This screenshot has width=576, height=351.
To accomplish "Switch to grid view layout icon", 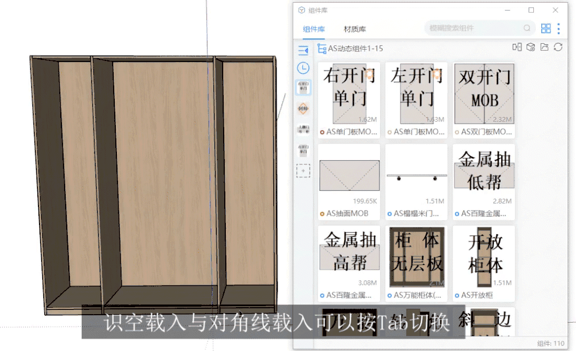I will tap(546, 28).
